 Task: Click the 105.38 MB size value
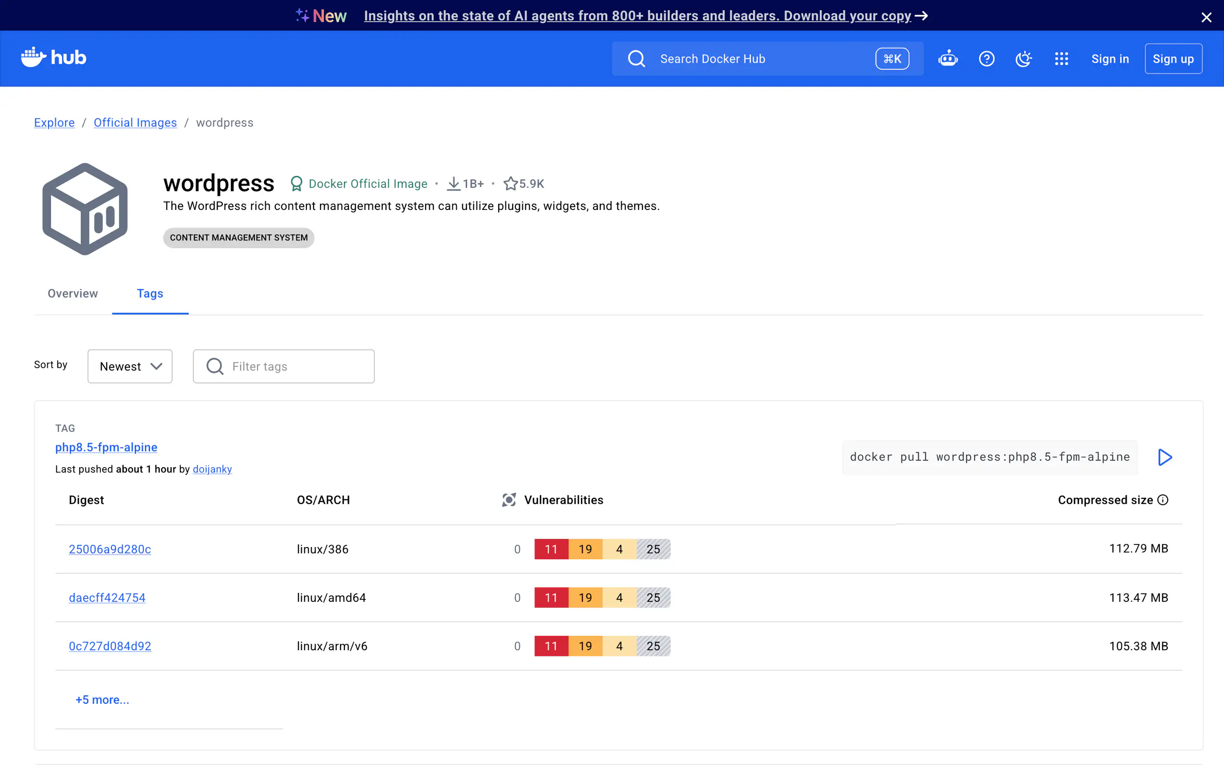click(x=1138, y=646)
